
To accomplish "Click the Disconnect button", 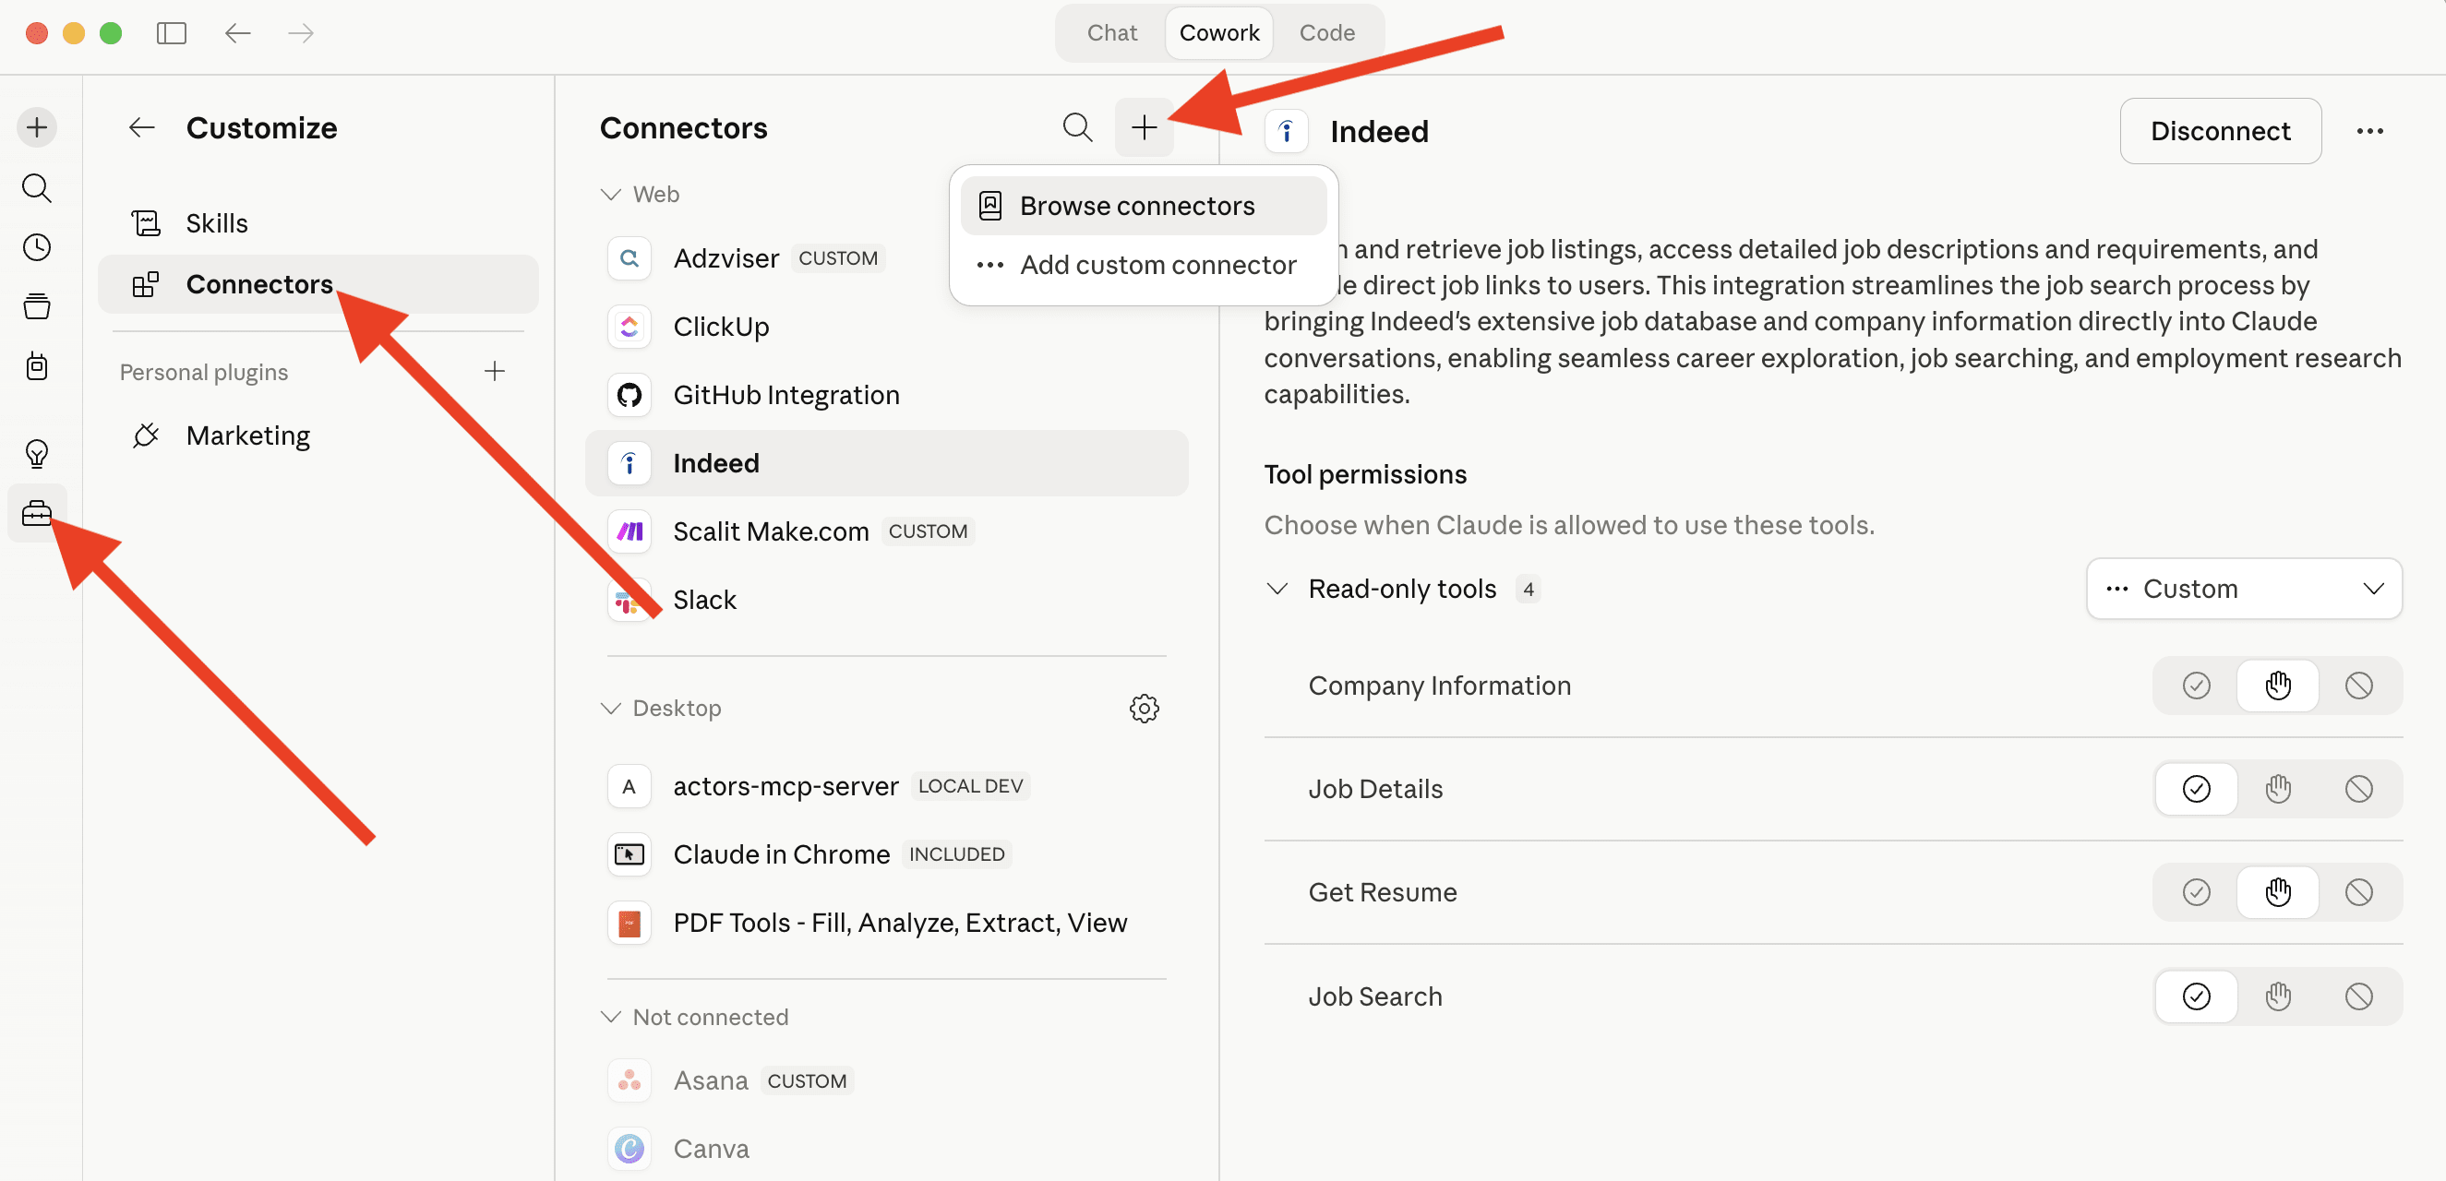I will tap(2219, 131).
